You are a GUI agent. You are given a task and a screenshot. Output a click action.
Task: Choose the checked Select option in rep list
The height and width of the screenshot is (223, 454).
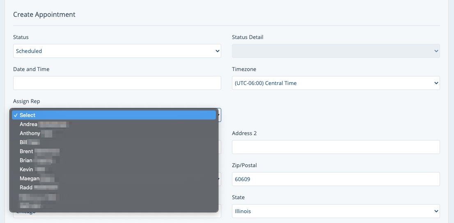[114, 115]
